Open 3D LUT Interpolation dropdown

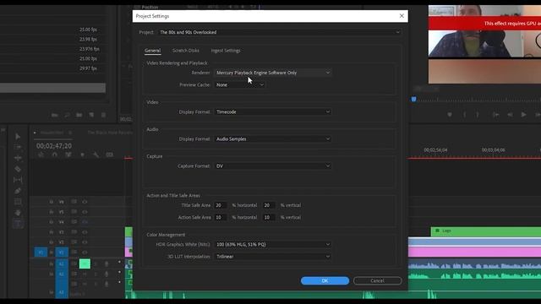pos(272,257)
